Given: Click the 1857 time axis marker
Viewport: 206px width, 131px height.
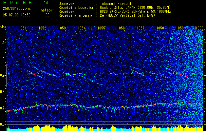Looking at the screenshot, I should coord(140,28).
